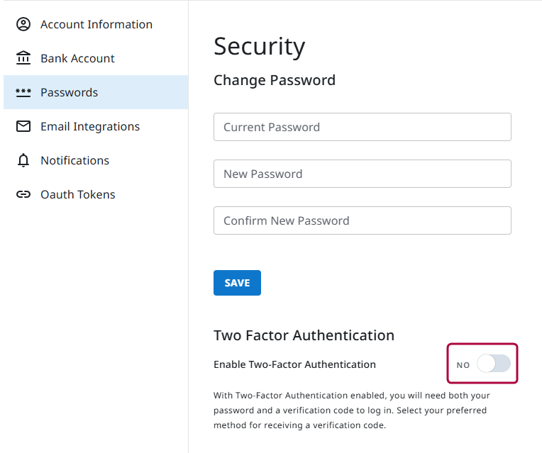Enable the Two-Factor Authentication switch
The width and height of the screenshot is (542, 453).
494,364
